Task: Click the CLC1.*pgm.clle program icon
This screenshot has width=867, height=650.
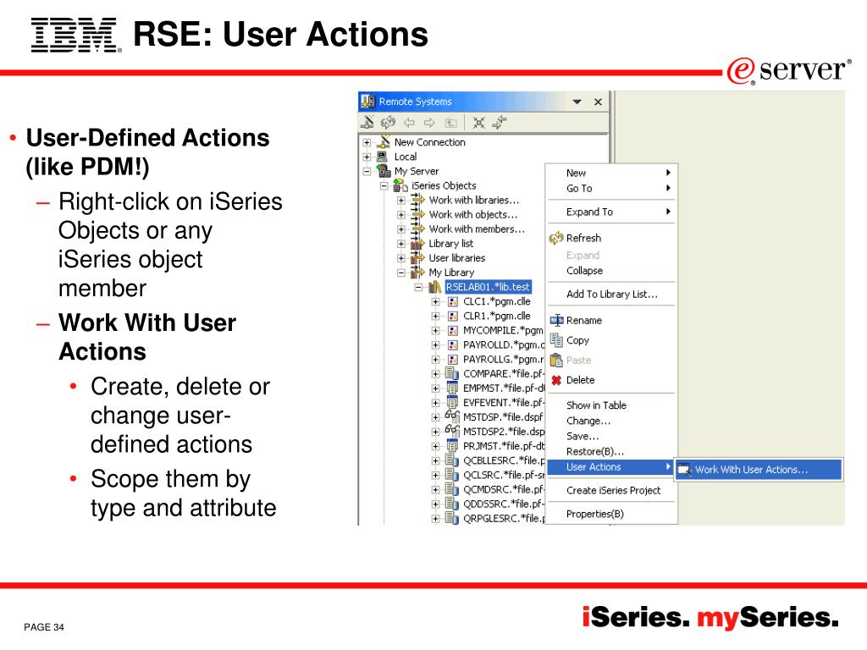Action: [453, 302]
